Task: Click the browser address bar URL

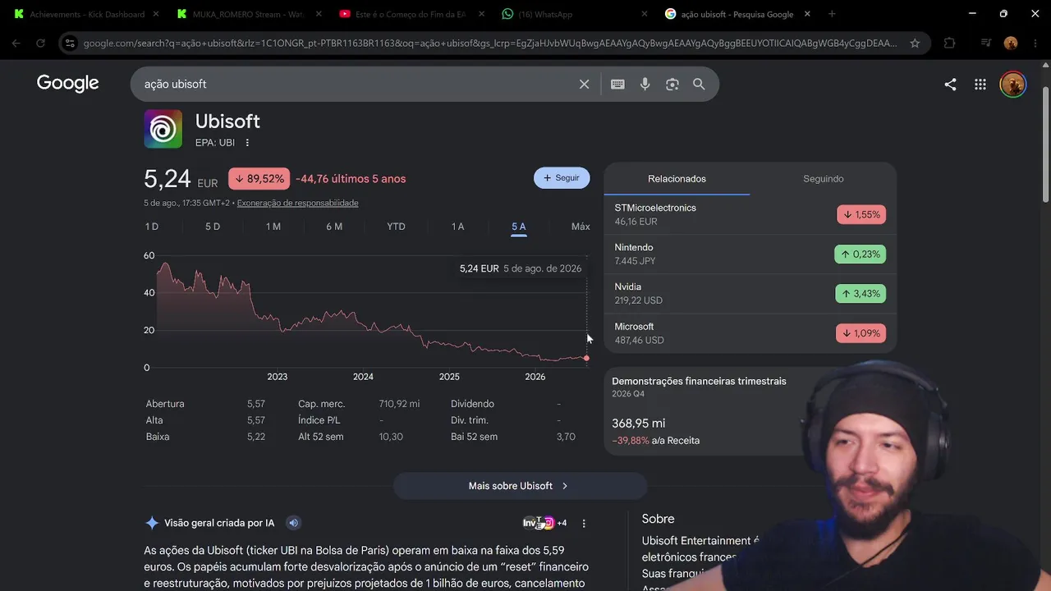Action: pos(490,44)
